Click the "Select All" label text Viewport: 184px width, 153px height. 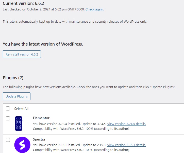pyautogui.click(x=21, y=109)
